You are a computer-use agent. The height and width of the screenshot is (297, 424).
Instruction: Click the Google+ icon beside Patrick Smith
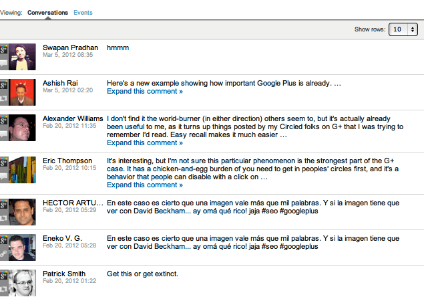click(4, 276)
